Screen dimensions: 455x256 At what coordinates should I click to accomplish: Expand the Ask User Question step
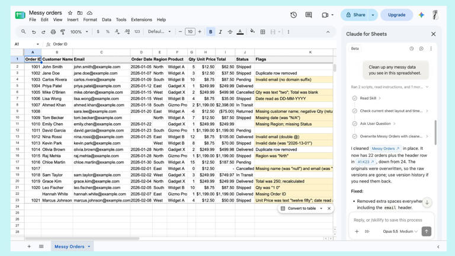click(377, 124)
